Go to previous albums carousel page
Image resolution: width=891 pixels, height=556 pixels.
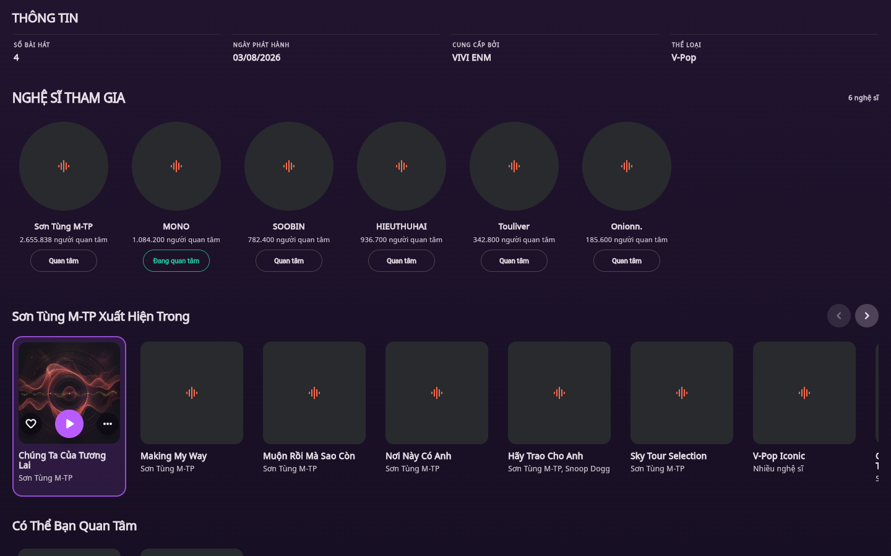pyautogui.click(x=839, y=316)
